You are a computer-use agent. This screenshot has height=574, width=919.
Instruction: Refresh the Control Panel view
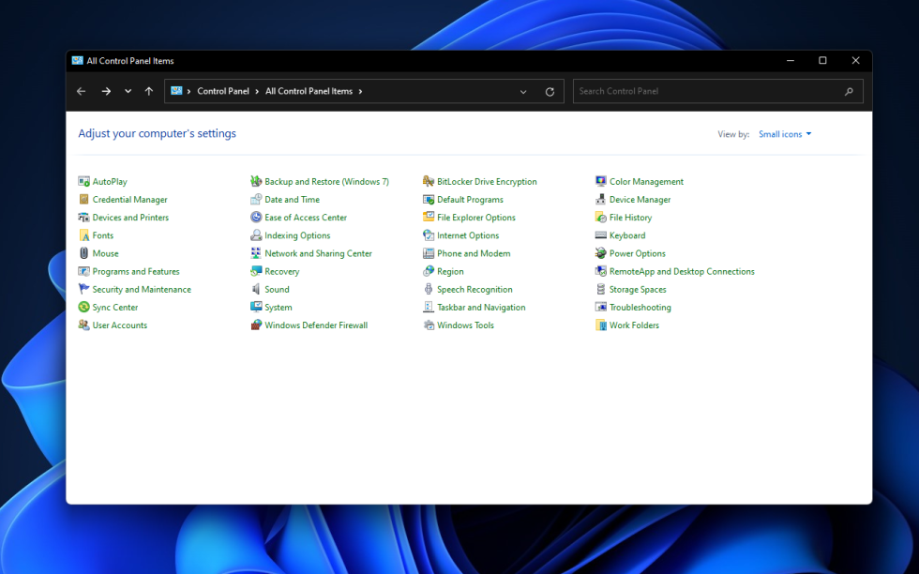click(550, 91)
